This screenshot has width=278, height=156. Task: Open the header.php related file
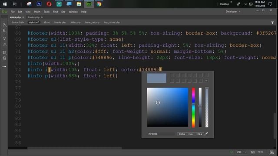60,23
